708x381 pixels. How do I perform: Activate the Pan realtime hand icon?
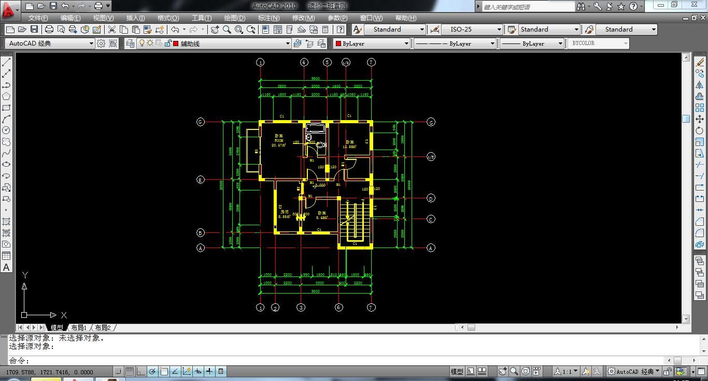[x=215, y=30]
